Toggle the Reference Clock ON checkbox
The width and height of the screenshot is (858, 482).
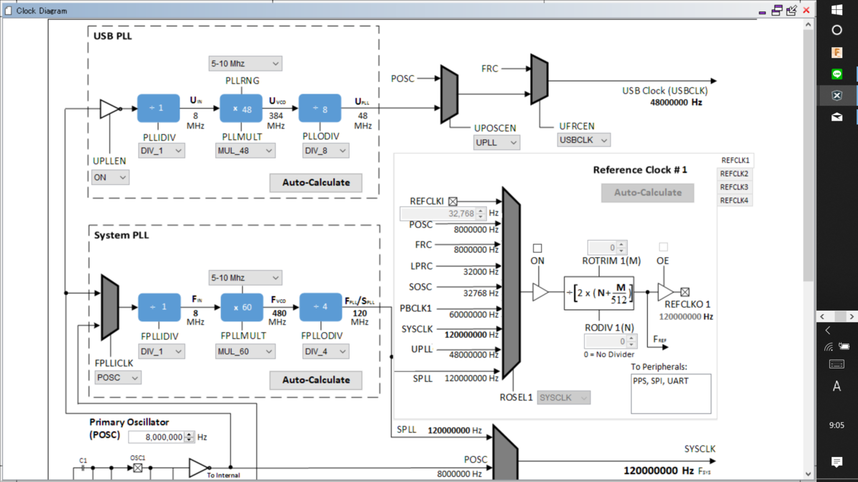(538, 248)
